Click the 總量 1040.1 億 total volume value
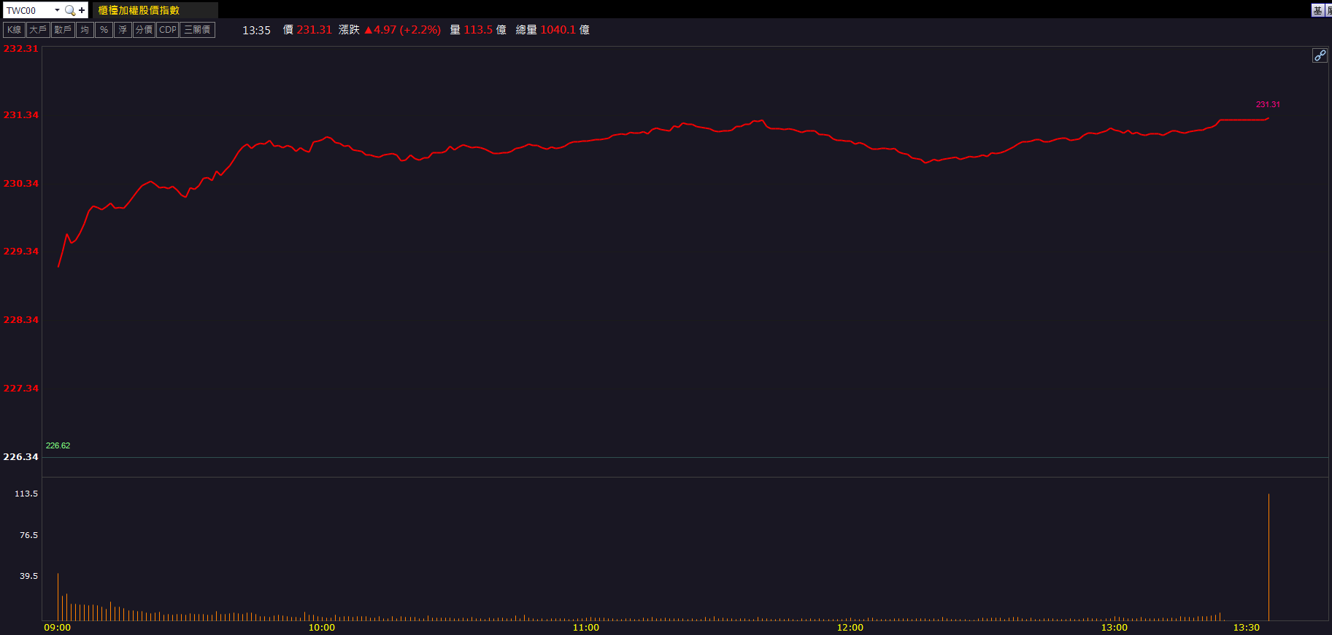Image resolution: width=1332 pixels, height=635 pixels. pos(553,30)
